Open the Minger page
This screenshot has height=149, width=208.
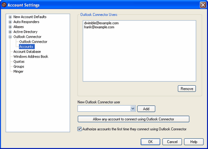click(x=18, y=72)
